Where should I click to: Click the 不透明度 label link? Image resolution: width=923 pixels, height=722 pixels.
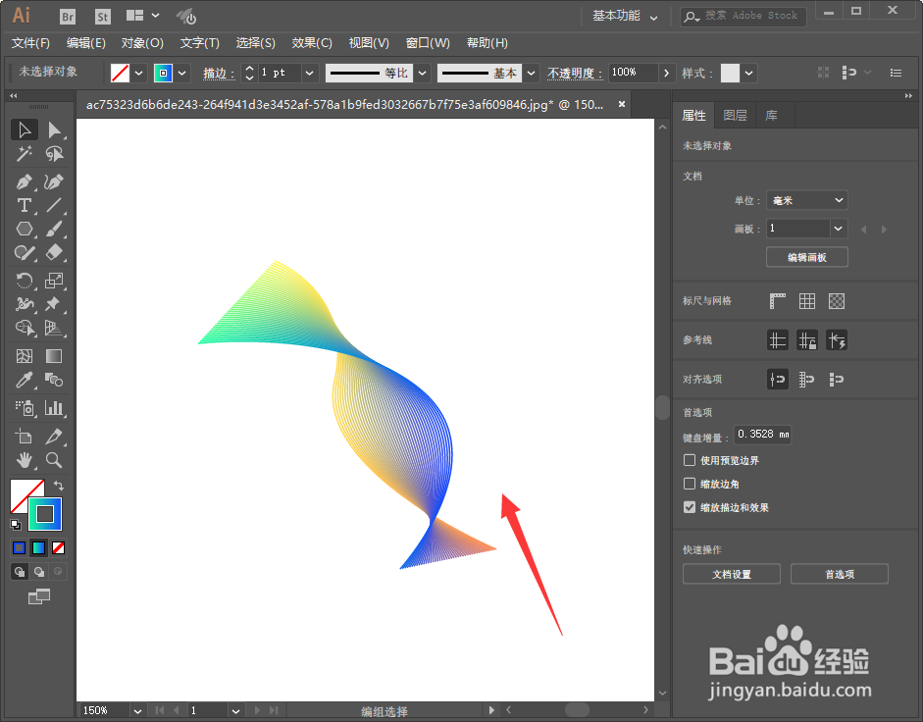tap(575, 73)
